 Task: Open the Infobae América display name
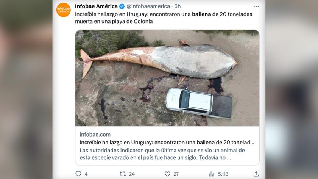[96, 6]
